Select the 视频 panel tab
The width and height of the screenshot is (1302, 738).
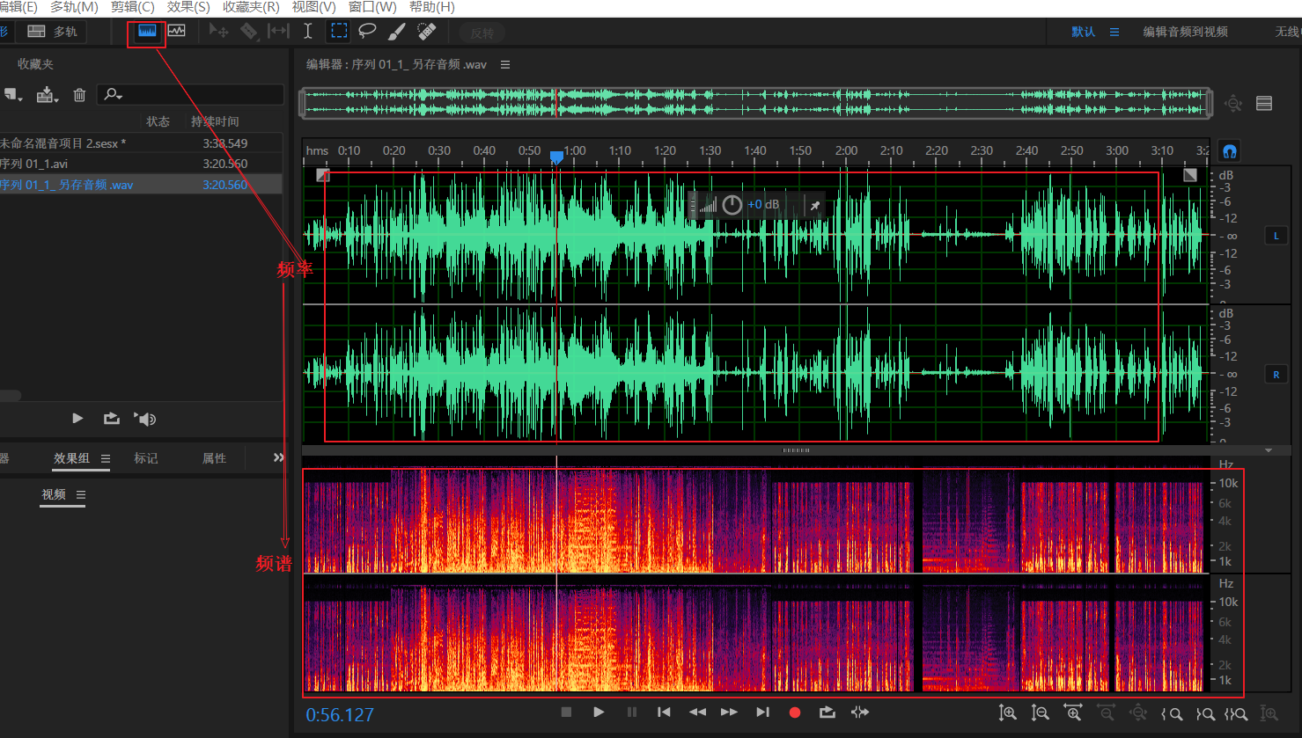54,495
